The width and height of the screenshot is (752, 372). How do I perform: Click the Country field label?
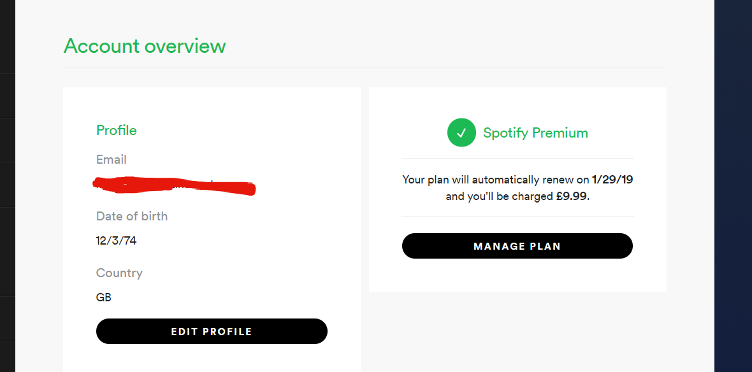(x=119, y=273)
